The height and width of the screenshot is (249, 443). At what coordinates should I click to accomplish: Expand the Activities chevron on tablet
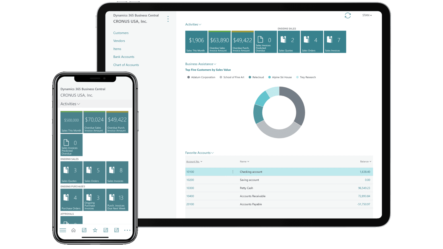pyautogui.click(x=200, y=25)
